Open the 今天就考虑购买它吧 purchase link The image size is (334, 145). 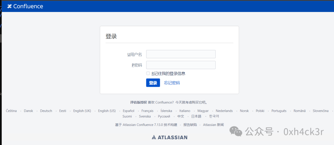click(x=191, y=103)
